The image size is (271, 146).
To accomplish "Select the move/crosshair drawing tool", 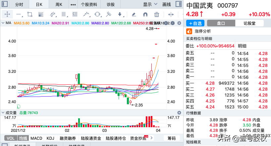I will (7, 15).
